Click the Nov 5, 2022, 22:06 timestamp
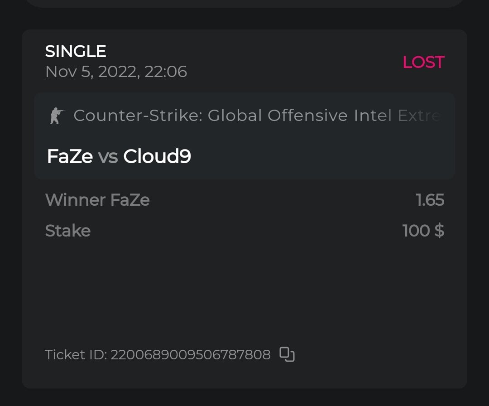Image resolution: width=489 pixels, height=406 pixels. pos(116,72)
